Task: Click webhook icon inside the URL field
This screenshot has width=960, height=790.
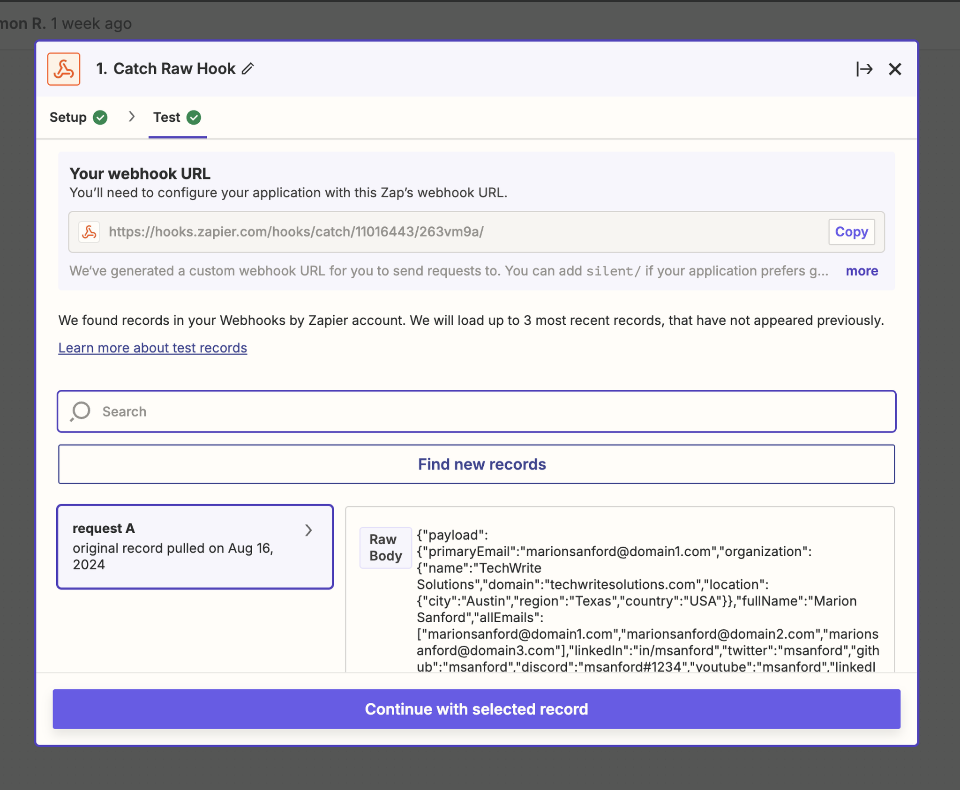Action: point(89,232)
